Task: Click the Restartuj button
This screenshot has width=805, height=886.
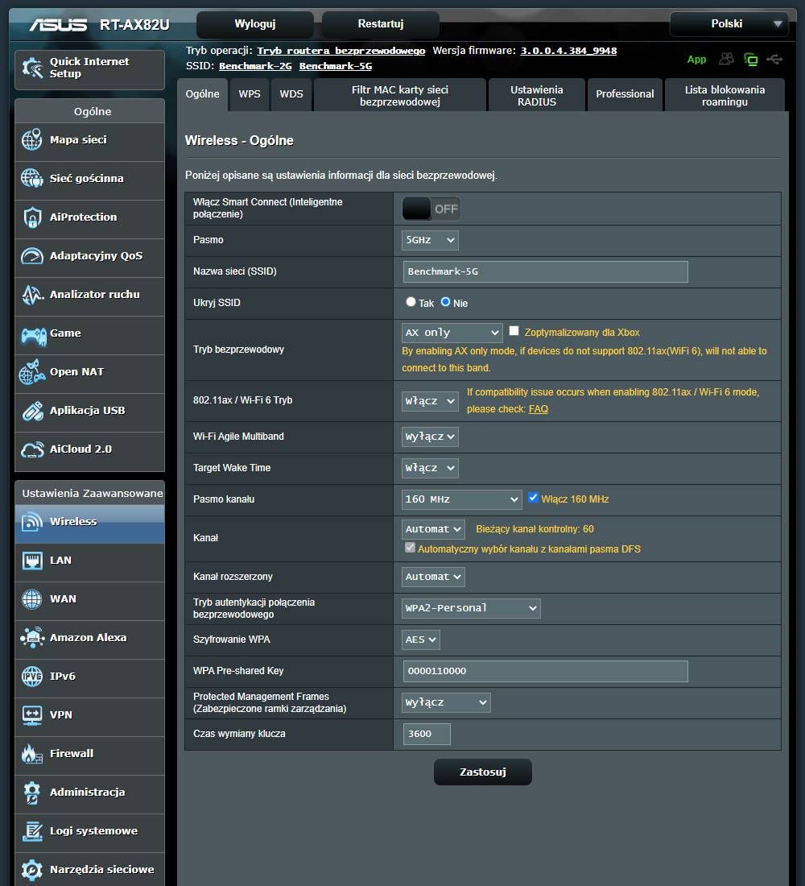Action: [x=381, y=23]
